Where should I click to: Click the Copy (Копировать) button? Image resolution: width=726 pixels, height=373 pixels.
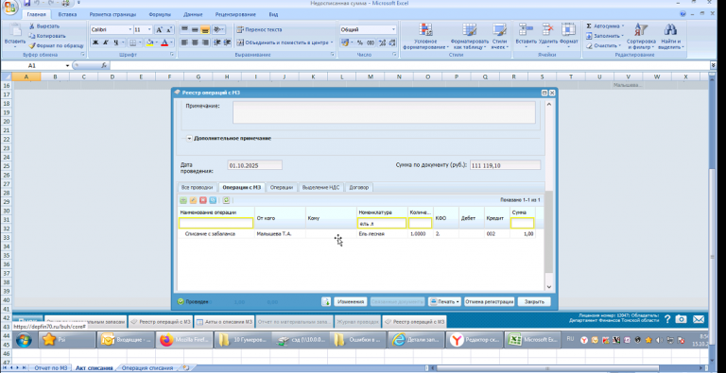click(x=46, y=36)
